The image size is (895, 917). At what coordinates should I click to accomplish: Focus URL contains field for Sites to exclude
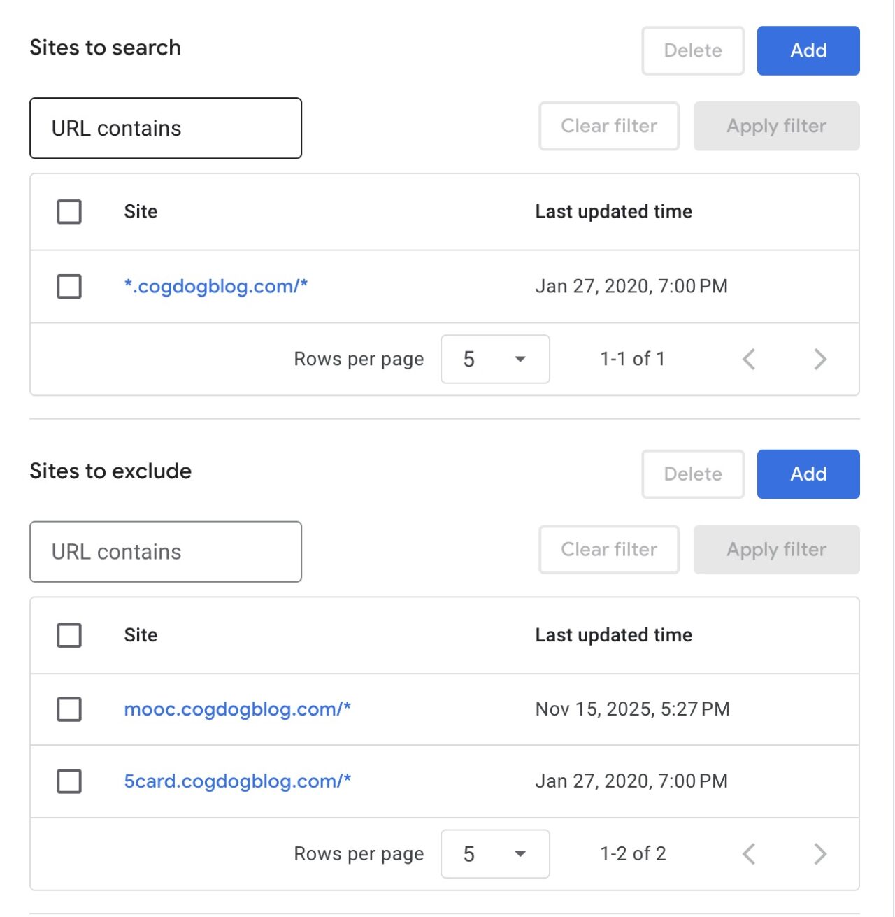[166, 552]
